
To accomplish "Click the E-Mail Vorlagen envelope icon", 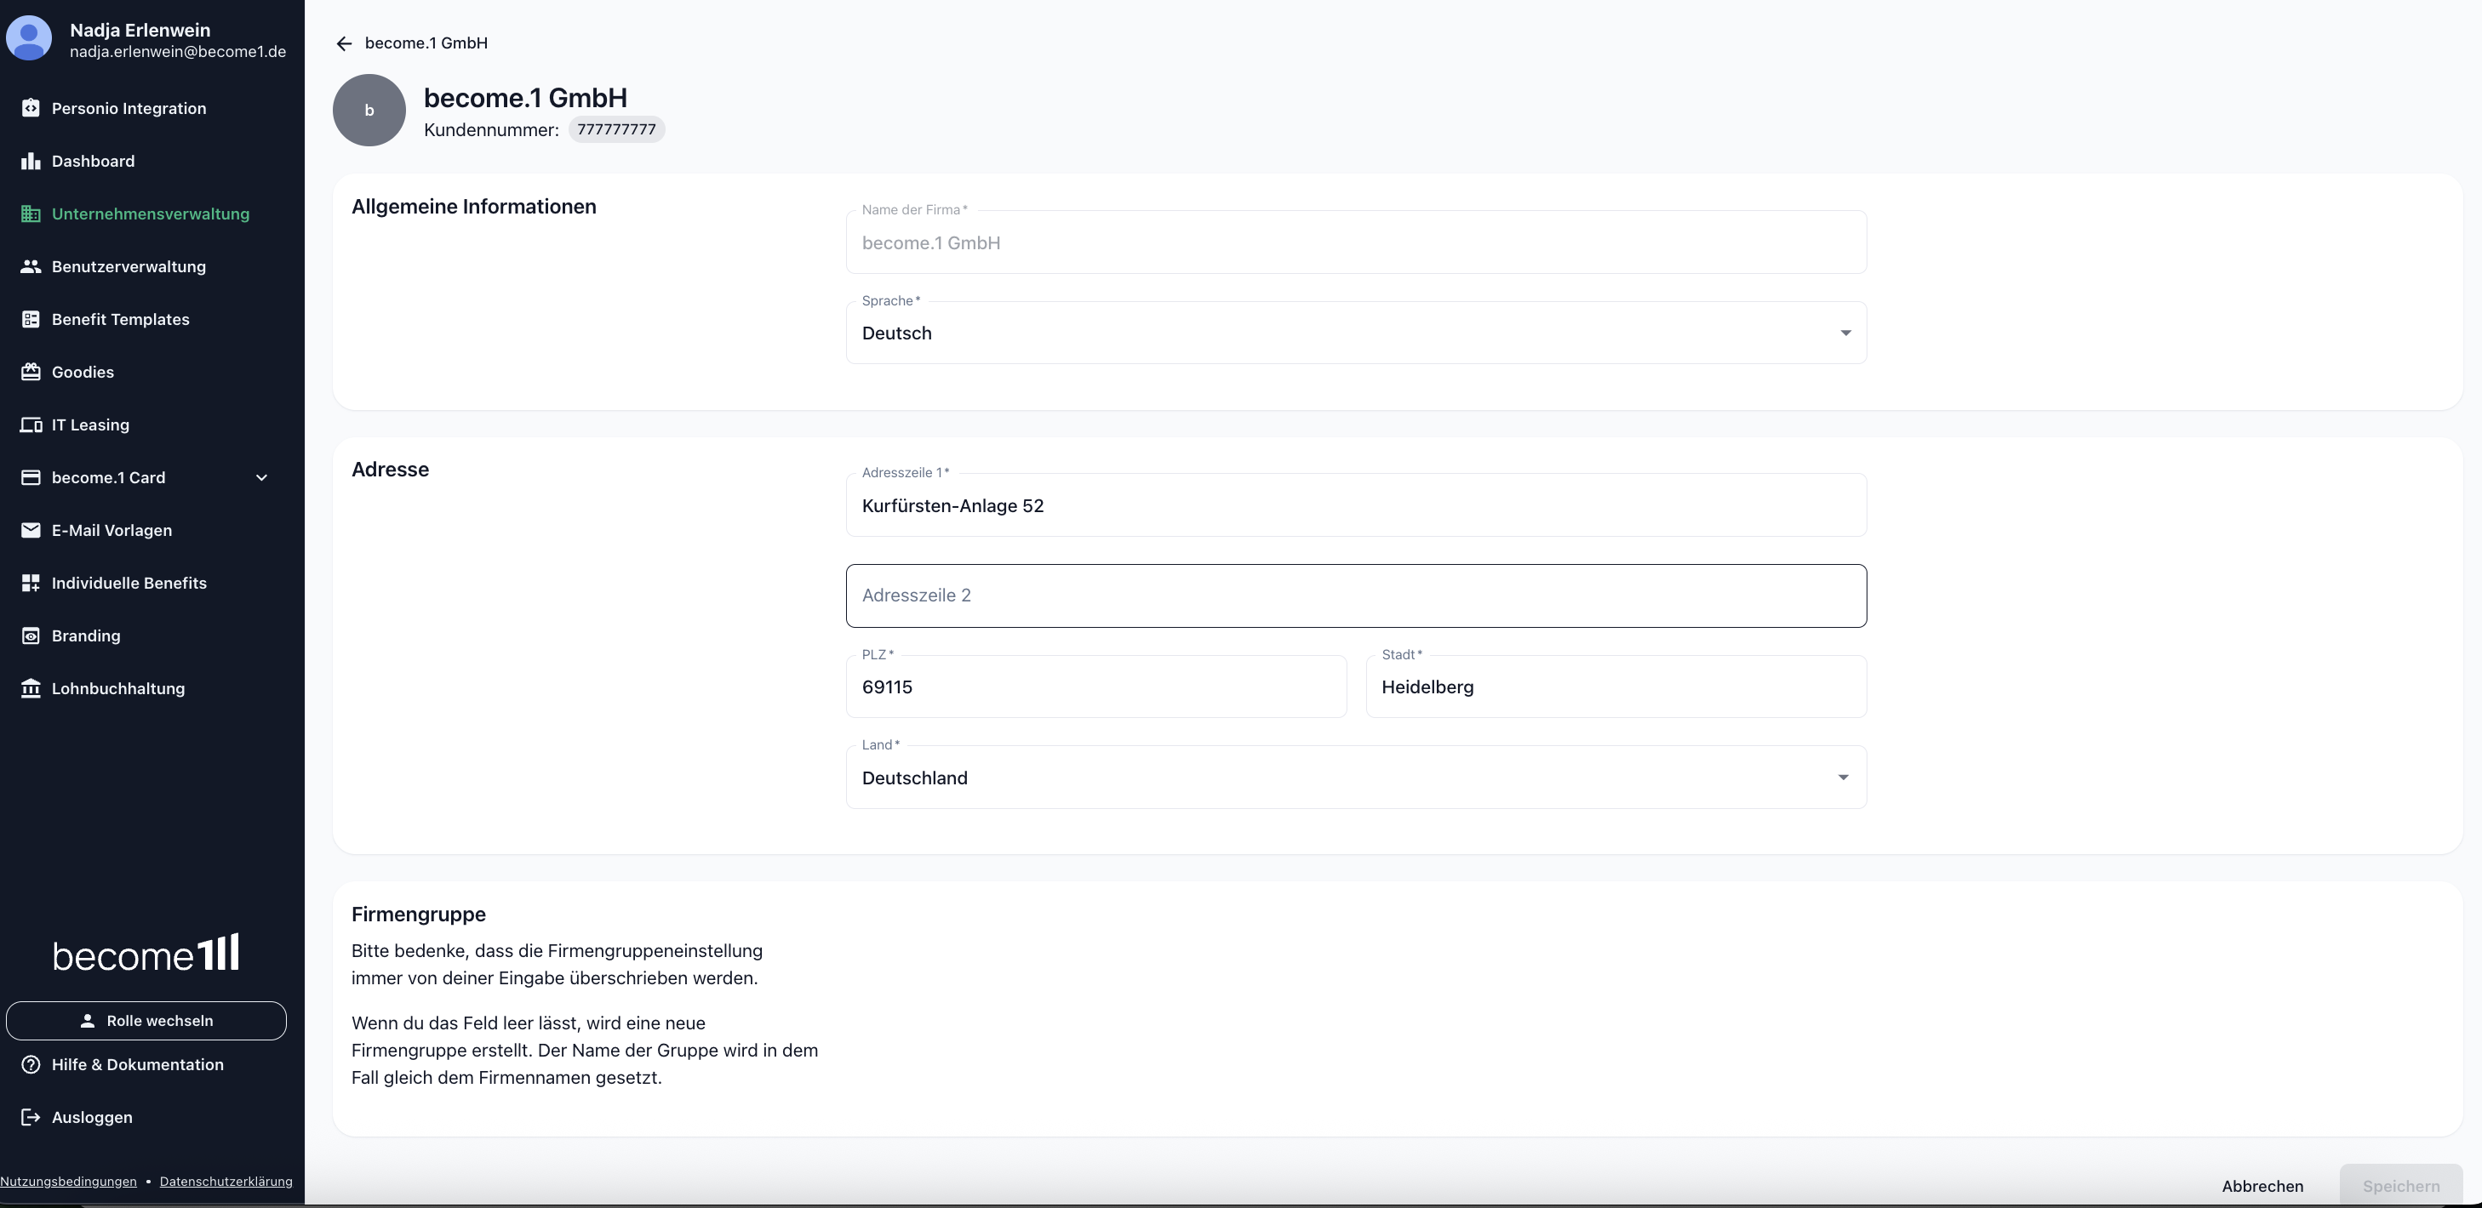I will point(31,530).
